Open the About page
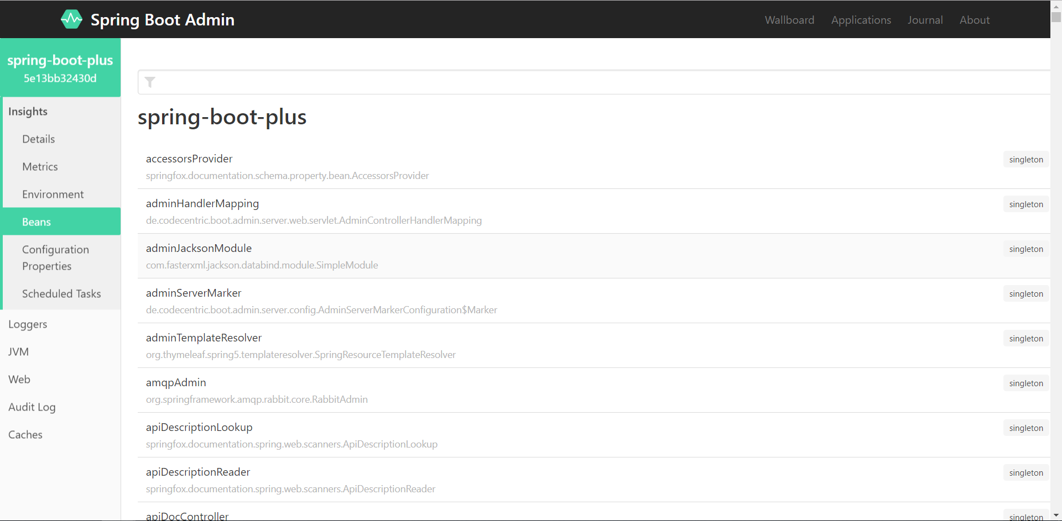This screenshot has width=1062, height=521. pos(974,20)
